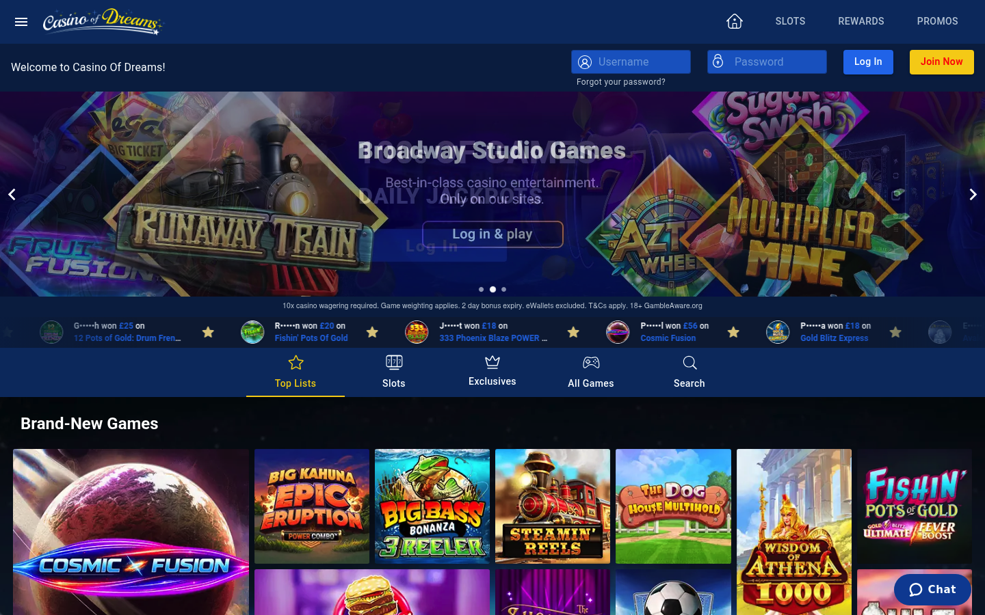Click the yellow Join Now button
The image size is (985, 615).
coord(941,62)
